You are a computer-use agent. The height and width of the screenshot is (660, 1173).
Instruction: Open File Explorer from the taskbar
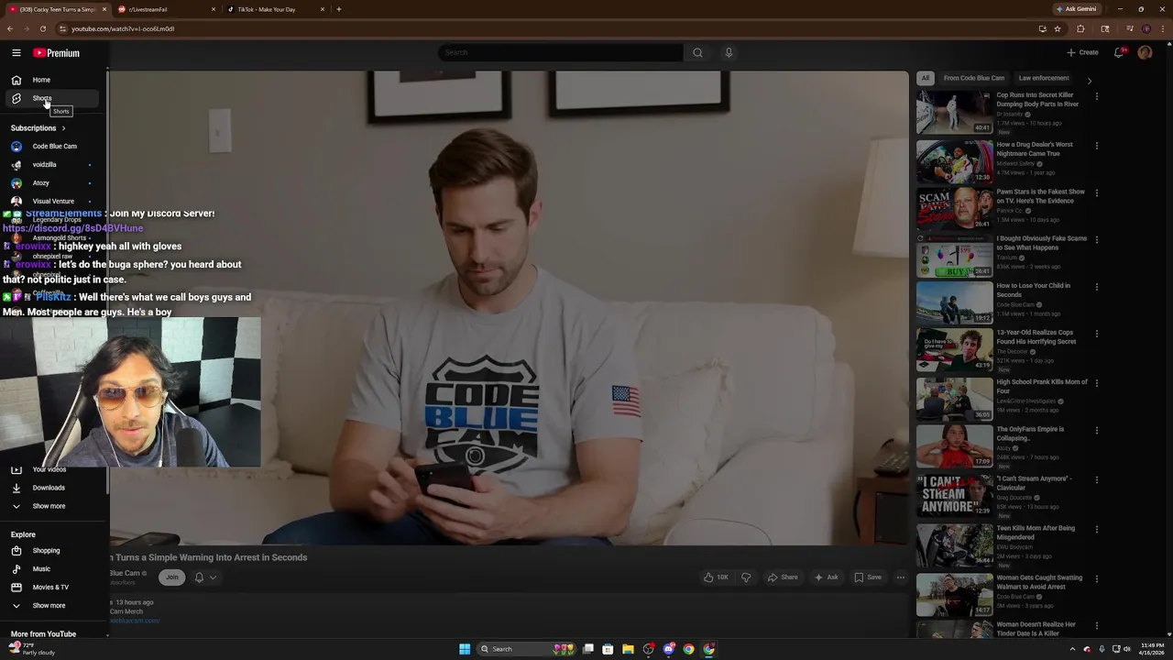(628, 649)
